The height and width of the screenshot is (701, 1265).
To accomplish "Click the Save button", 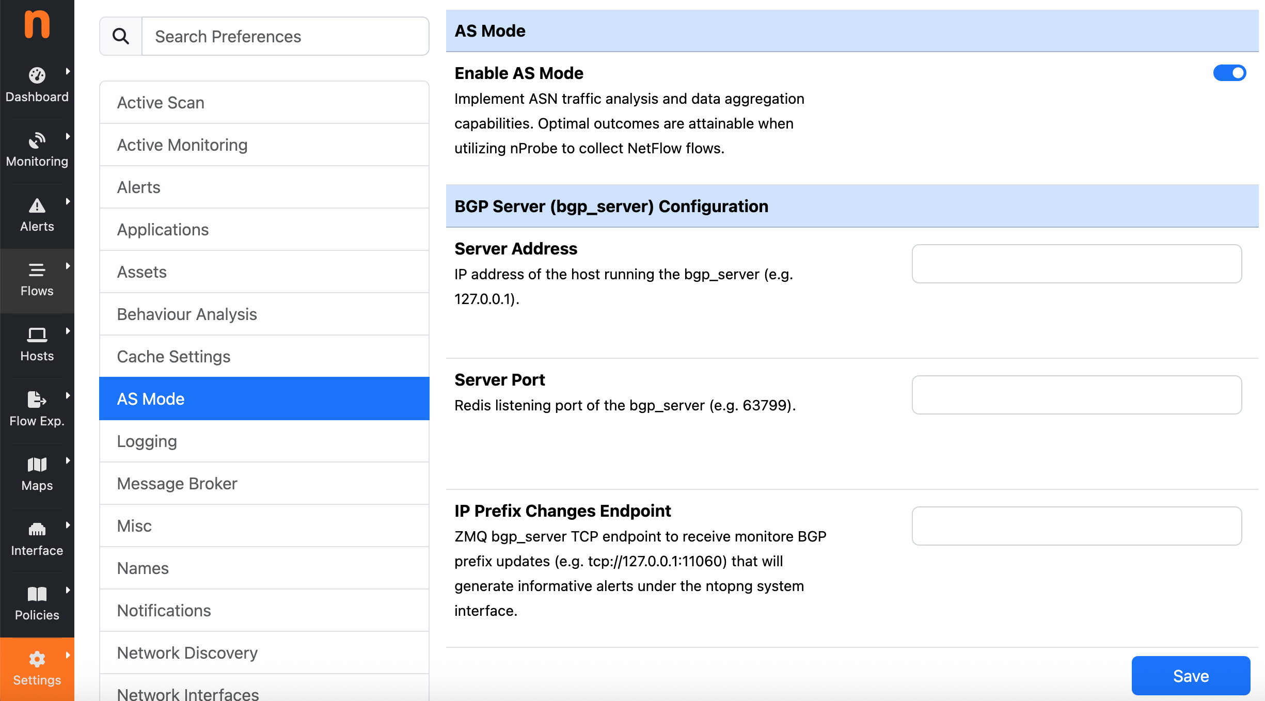I will click(x=1191, y=676).
